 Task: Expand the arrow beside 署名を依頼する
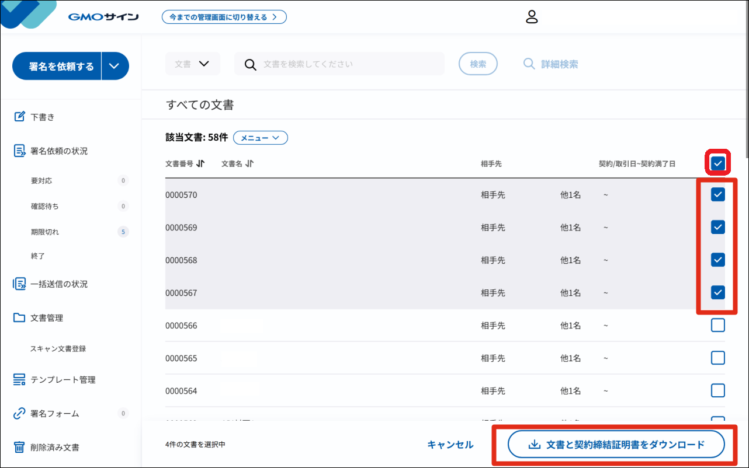[115, 66]
